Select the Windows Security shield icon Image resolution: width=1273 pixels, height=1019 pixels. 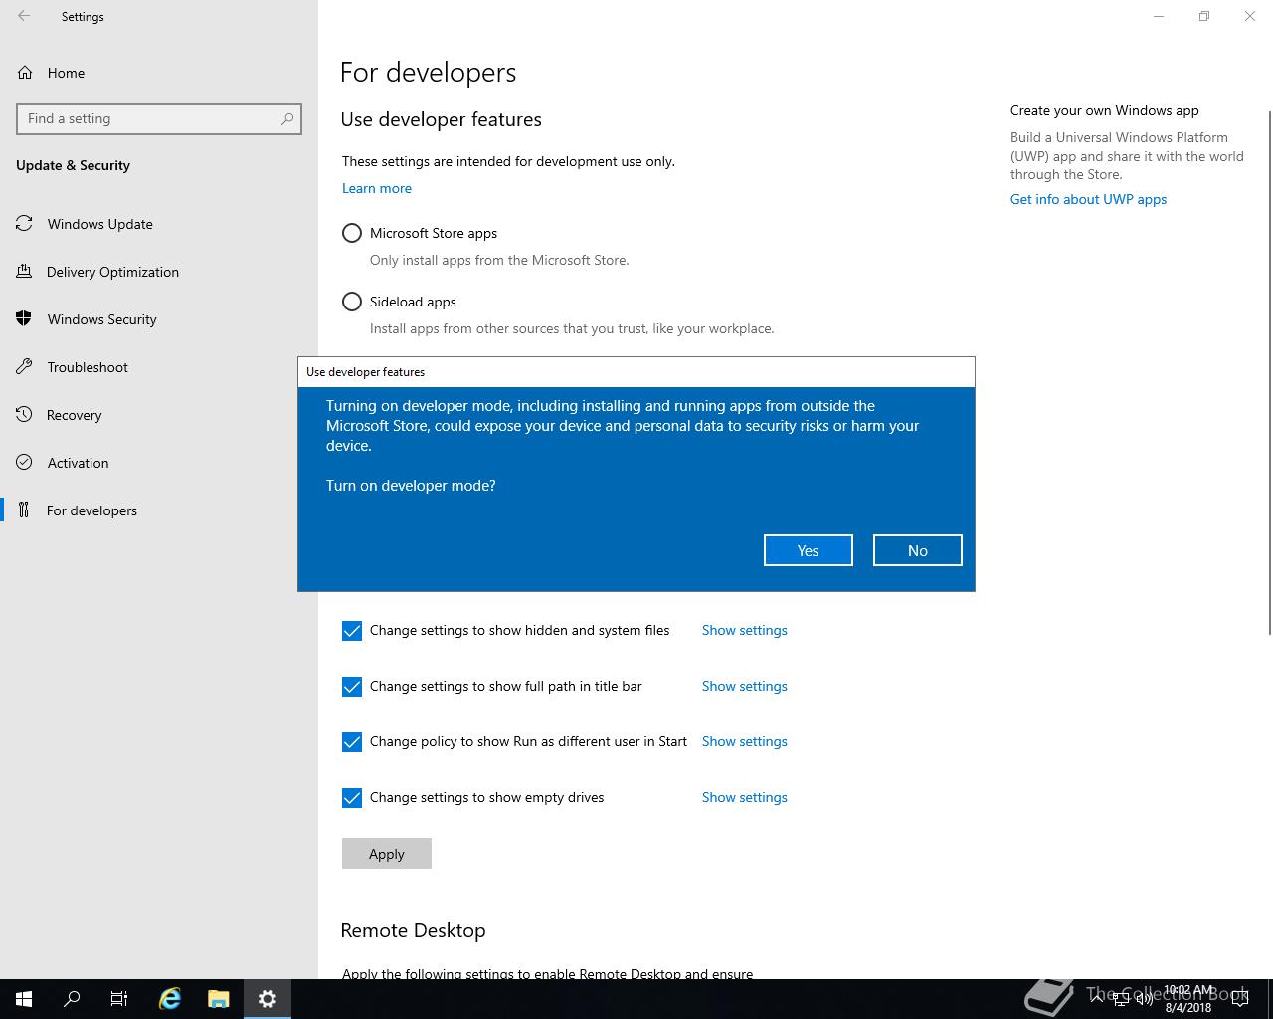tap(24, 319)
